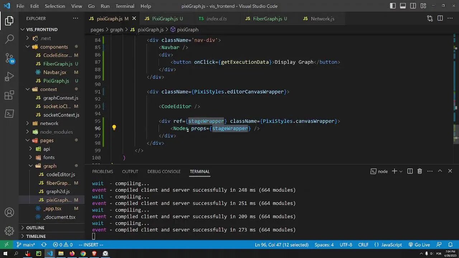Image resolution: width=459 pixels, height=258 pixels.
Task: Open the Extensions view
Action: pos(9,95)
